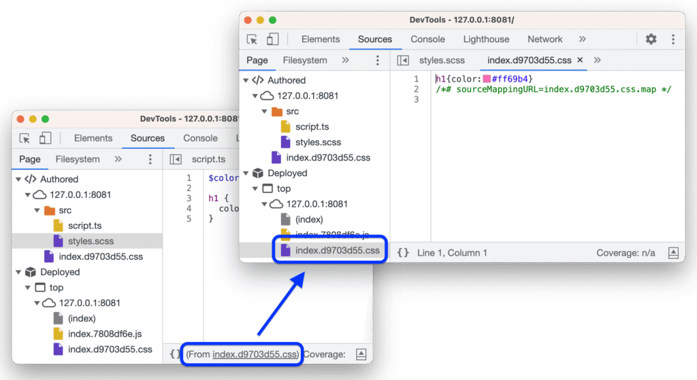Switch to Console tab in front DevTools window
The image size is (697, 380).
[x=427, y=39]
